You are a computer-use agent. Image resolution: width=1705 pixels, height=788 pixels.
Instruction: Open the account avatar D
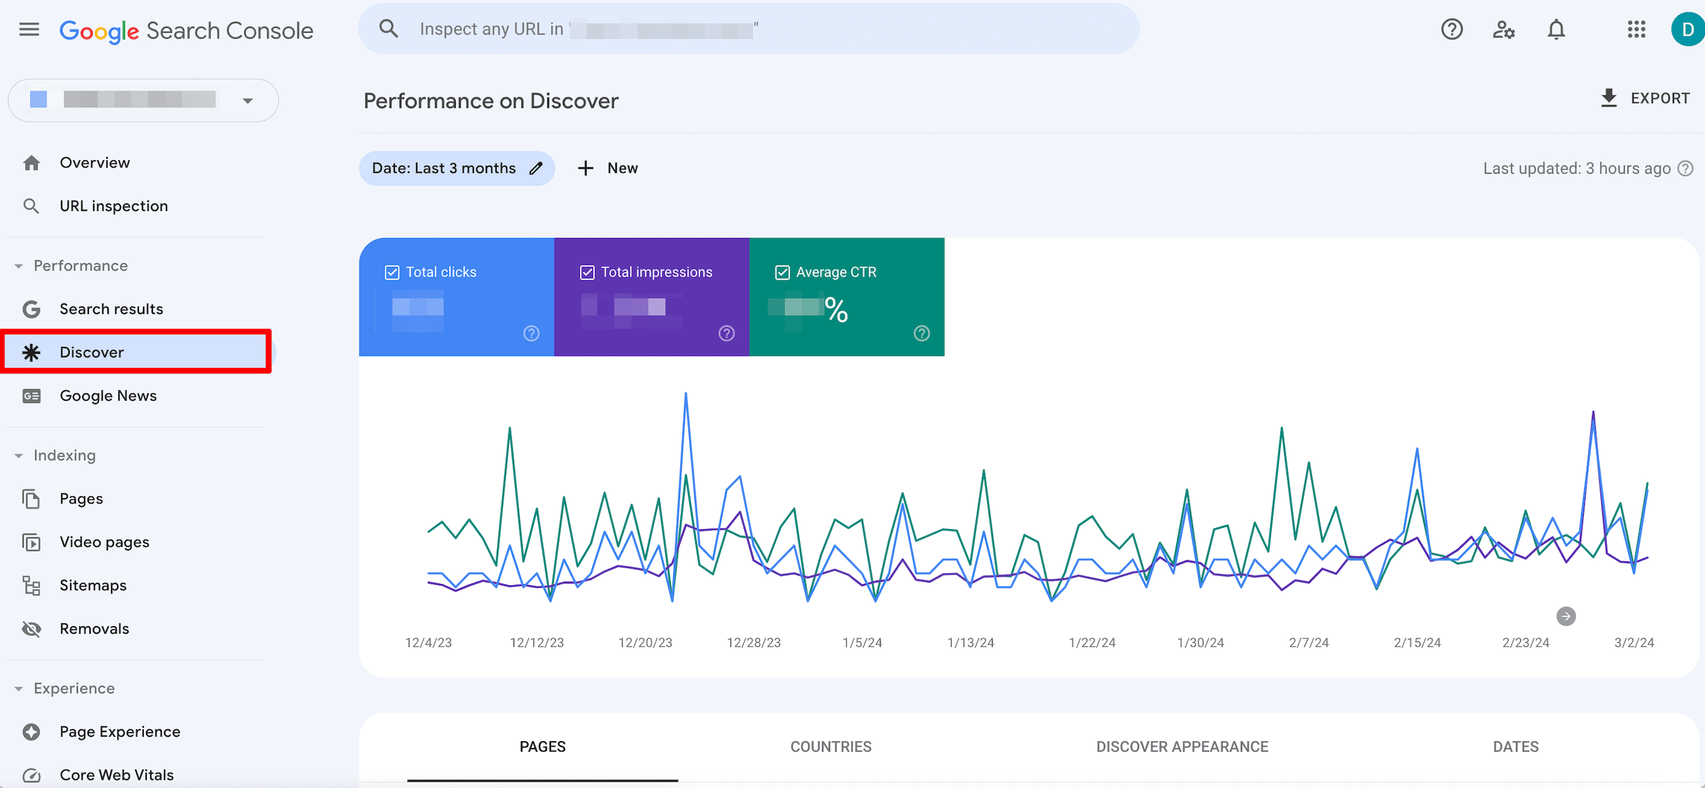(1687, 29)
